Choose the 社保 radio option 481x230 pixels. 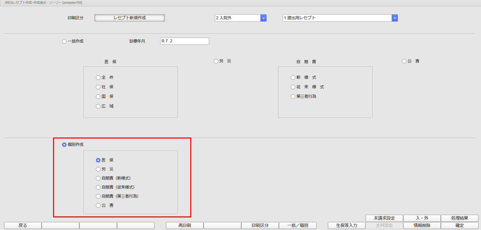(98, 87)
